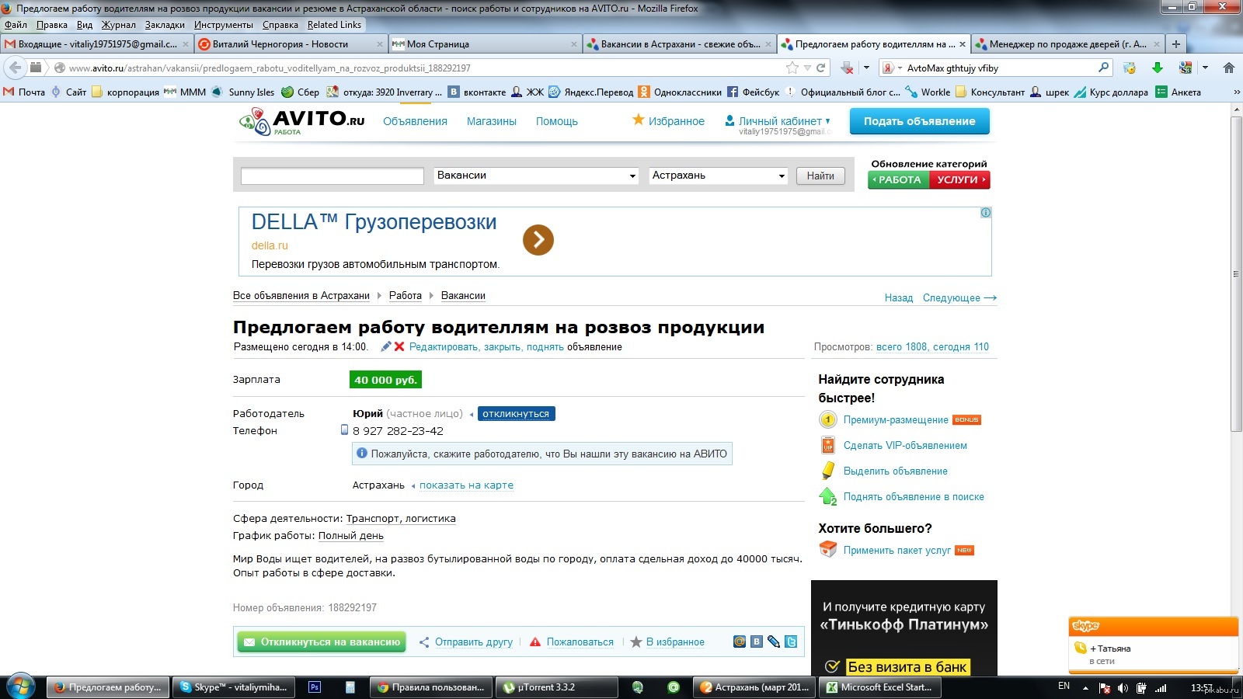Click the Сделать VIP-объявлением link
The height and width of the screenshot is (699, 1243).
[x=905, y=446]
